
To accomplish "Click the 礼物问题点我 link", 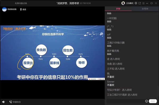I will [21, 3].
